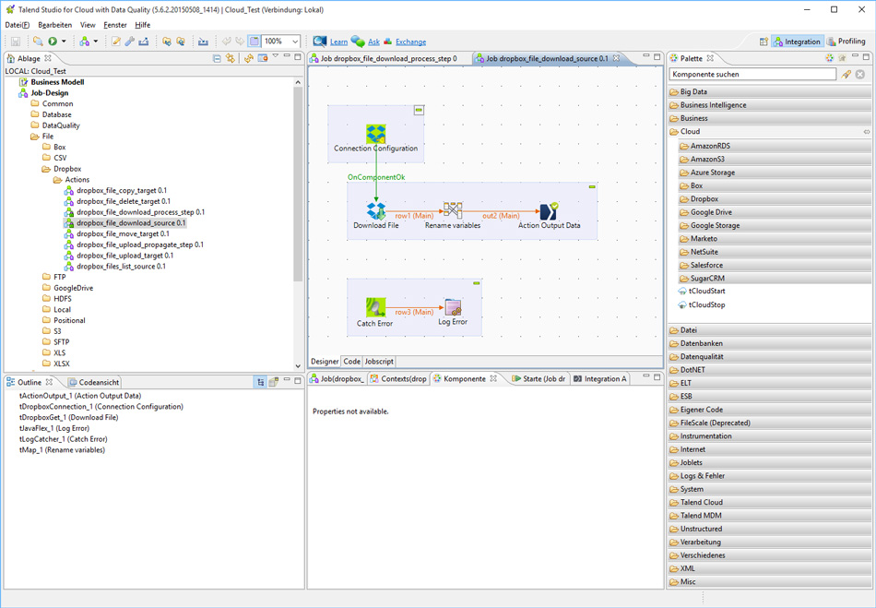Expand the Salesforce folder in the palette
Viewport: 876px width, 608px height.
coord(775,266)
